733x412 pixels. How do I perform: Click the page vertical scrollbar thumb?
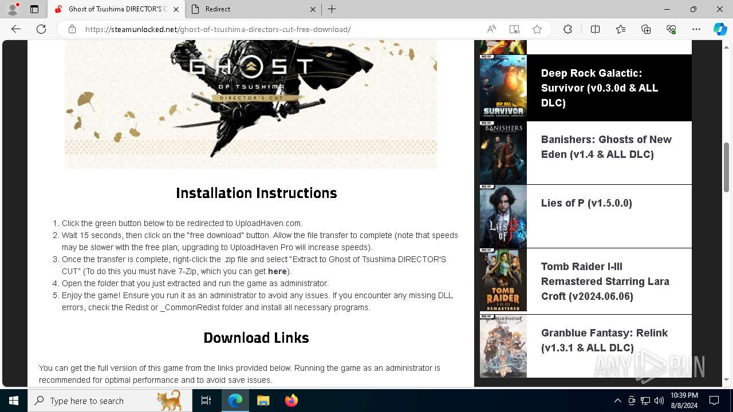pyautogui.click(x=726, y=167)
